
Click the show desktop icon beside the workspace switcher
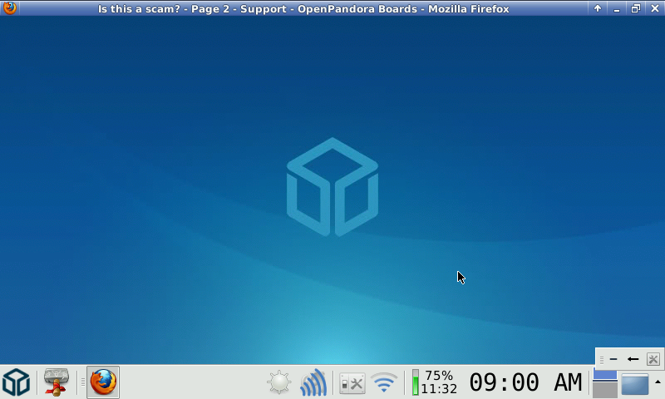634,384
